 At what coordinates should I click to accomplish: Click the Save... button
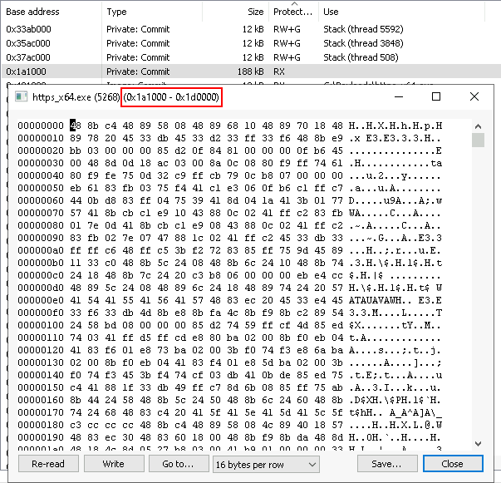pos(387,464)
